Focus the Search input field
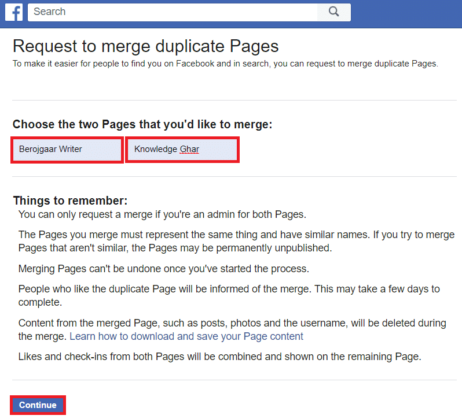 click(173, 12)
